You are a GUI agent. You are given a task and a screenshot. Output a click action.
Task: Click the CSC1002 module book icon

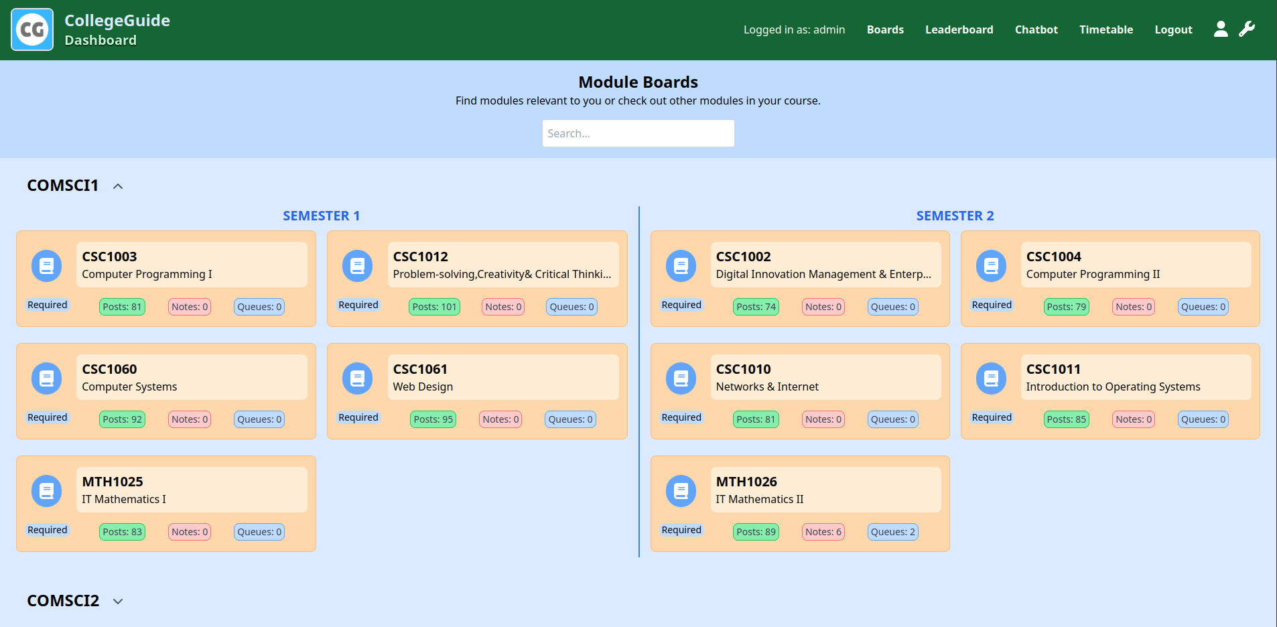coord(681,266)
